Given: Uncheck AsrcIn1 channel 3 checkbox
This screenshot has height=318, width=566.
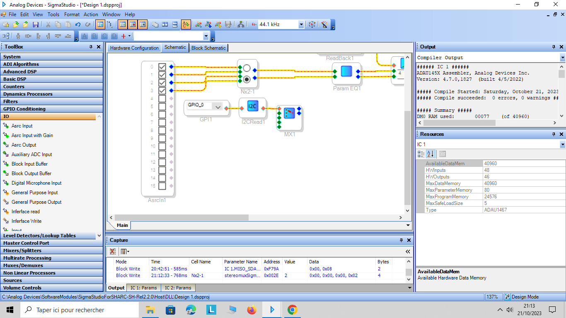Looking at the screenshot, I should click(x=162, y=90).
